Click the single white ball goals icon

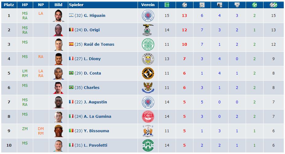[x=184, y=5]
